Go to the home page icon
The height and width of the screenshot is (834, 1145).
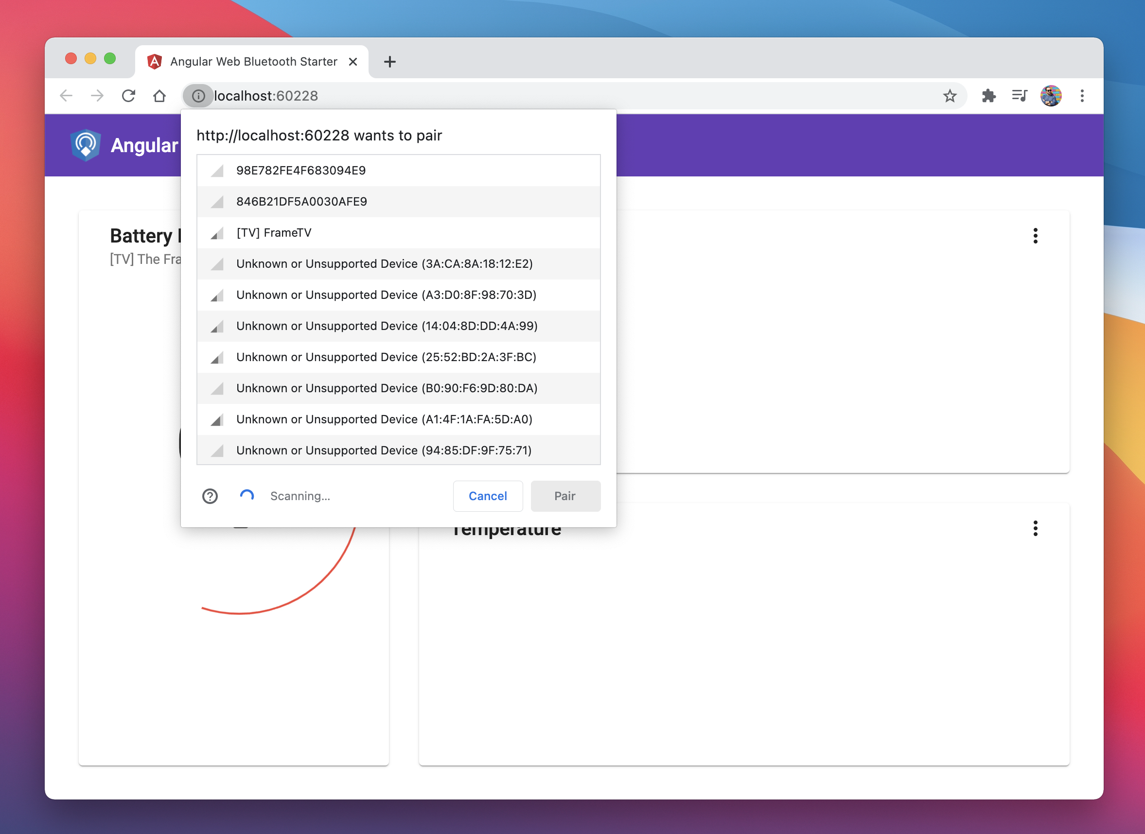159,96
